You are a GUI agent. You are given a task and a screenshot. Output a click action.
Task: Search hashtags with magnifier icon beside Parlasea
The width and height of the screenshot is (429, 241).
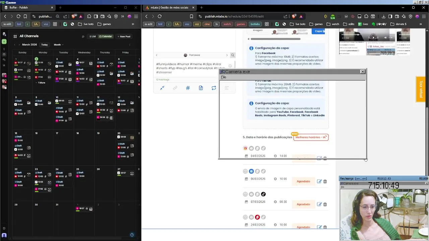pyautogui.click(x=233, y=55)
